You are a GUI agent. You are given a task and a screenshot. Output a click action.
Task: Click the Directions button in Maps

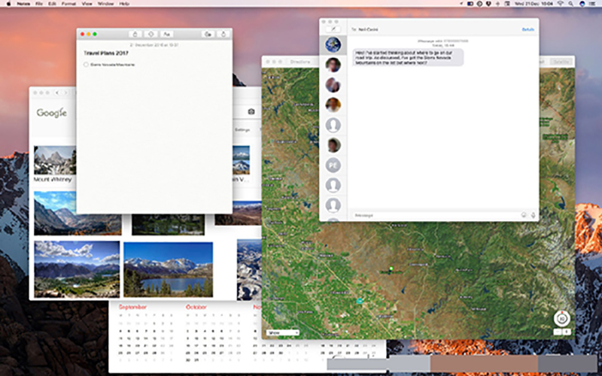[300, 62]
